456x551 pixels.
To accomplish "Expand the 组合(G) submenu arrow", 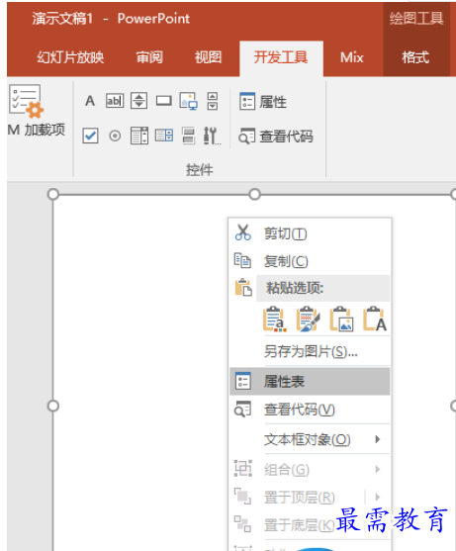I will tap(378, 469).
